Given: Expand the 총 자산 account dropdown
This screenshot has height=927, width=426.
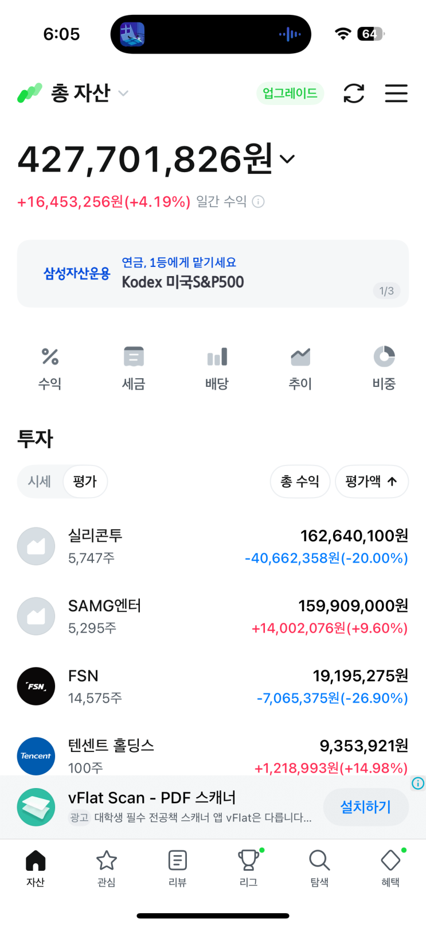Looking at the screenshot, I should coord(123,93).
